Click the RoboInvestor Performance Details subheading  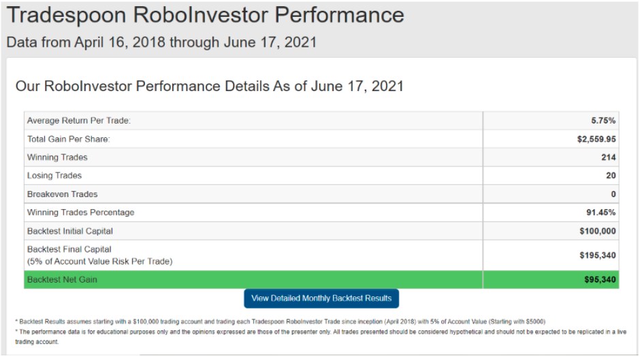(210, 86)
